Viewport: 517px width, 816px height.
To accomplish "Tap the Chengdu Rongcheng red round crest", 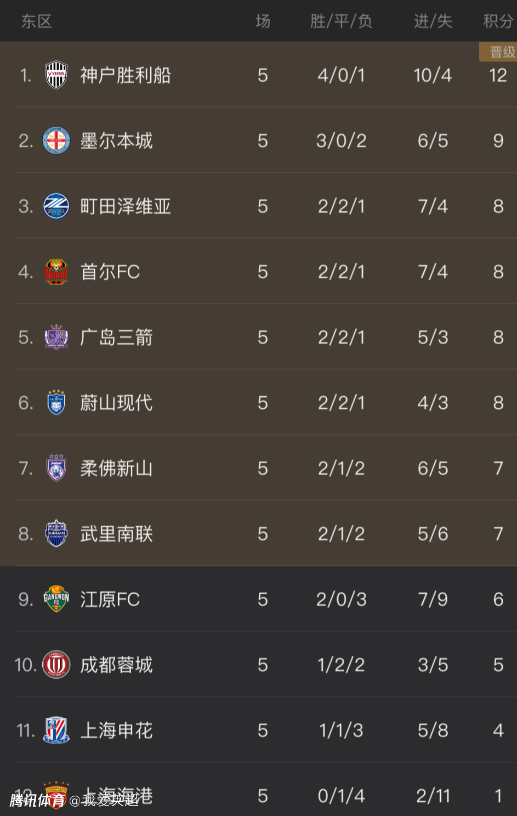I will pyautogui.click(x=56, y=665).
